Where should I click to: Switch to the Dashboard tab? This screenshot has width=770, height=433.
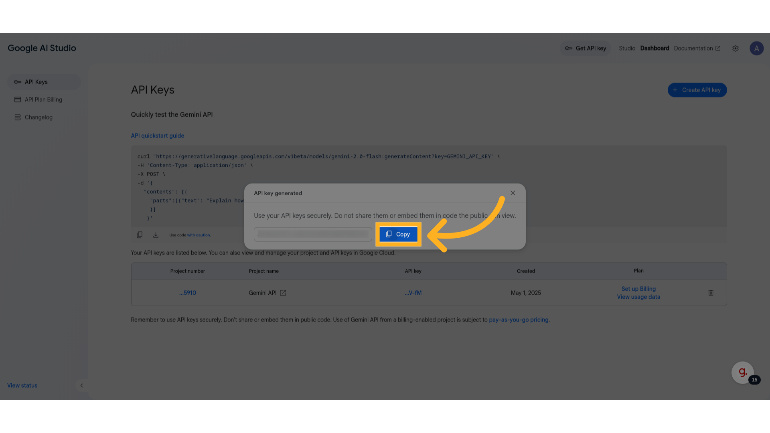[x=654, y=48]
